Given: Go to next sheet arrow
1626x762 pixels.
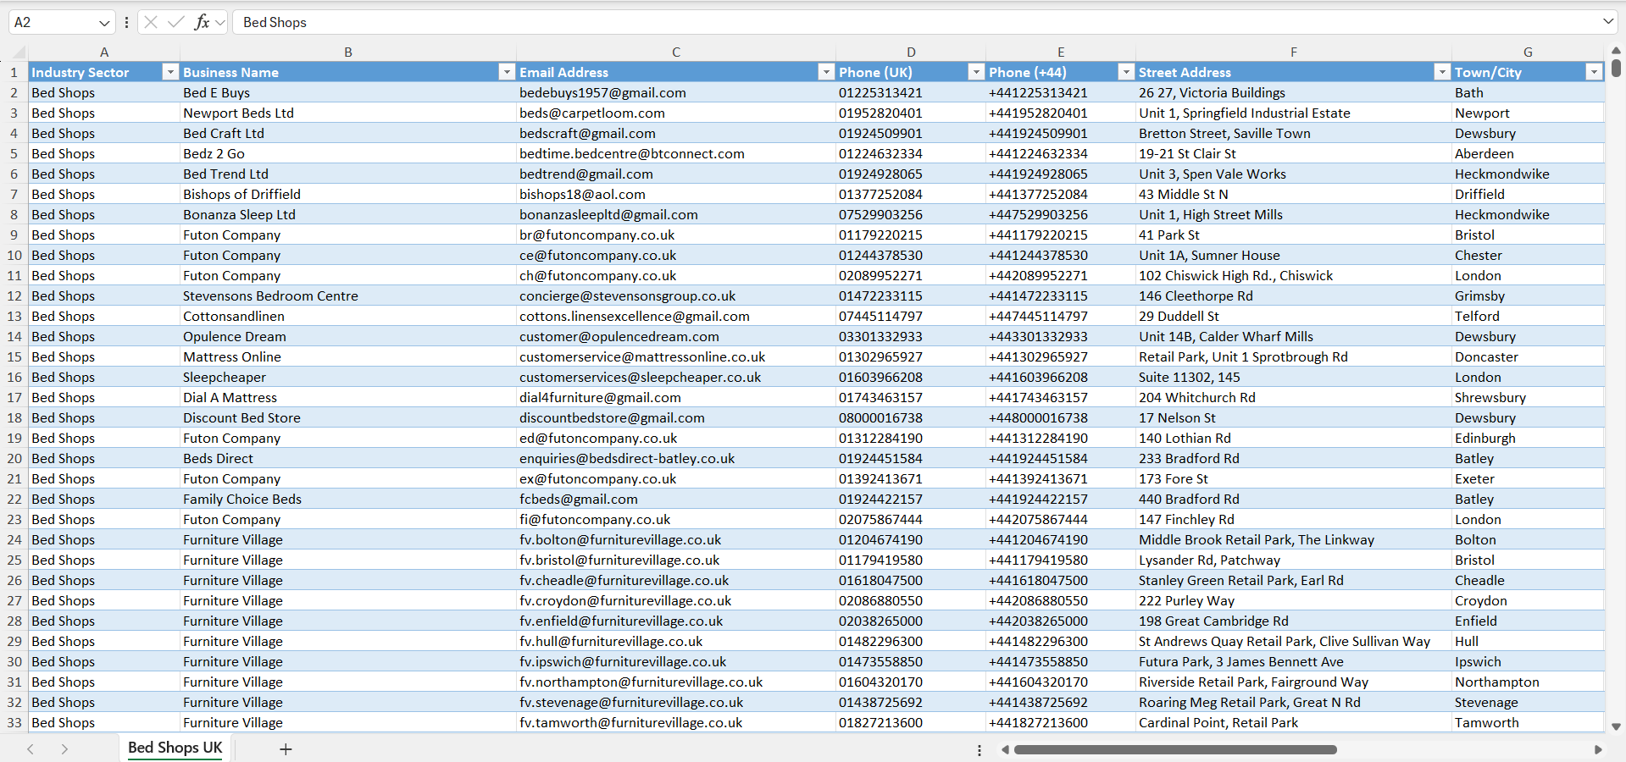Looking at the screenshot, I should pyautogui.click(x=64, y=749).
